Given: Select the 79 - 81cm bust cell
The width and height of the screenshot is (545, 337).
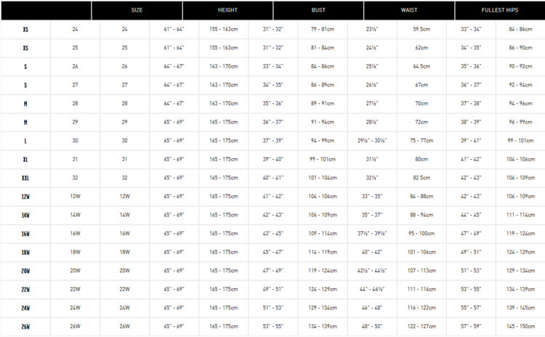Looking at the screenshot, I should (x=322, y=29).
